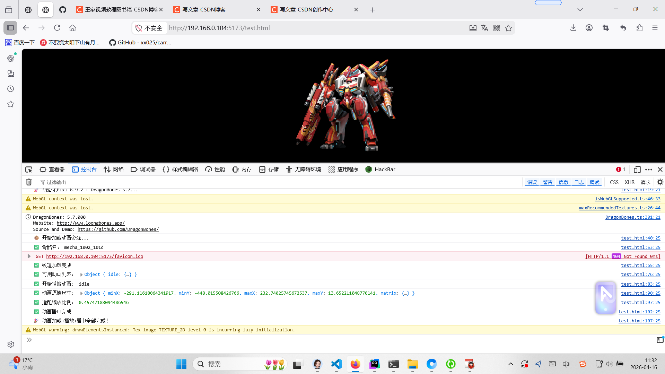The height and width of the screenshot is (374, 665).
Task: Open VS Code from taskbar
Action: tap(336, 364)
